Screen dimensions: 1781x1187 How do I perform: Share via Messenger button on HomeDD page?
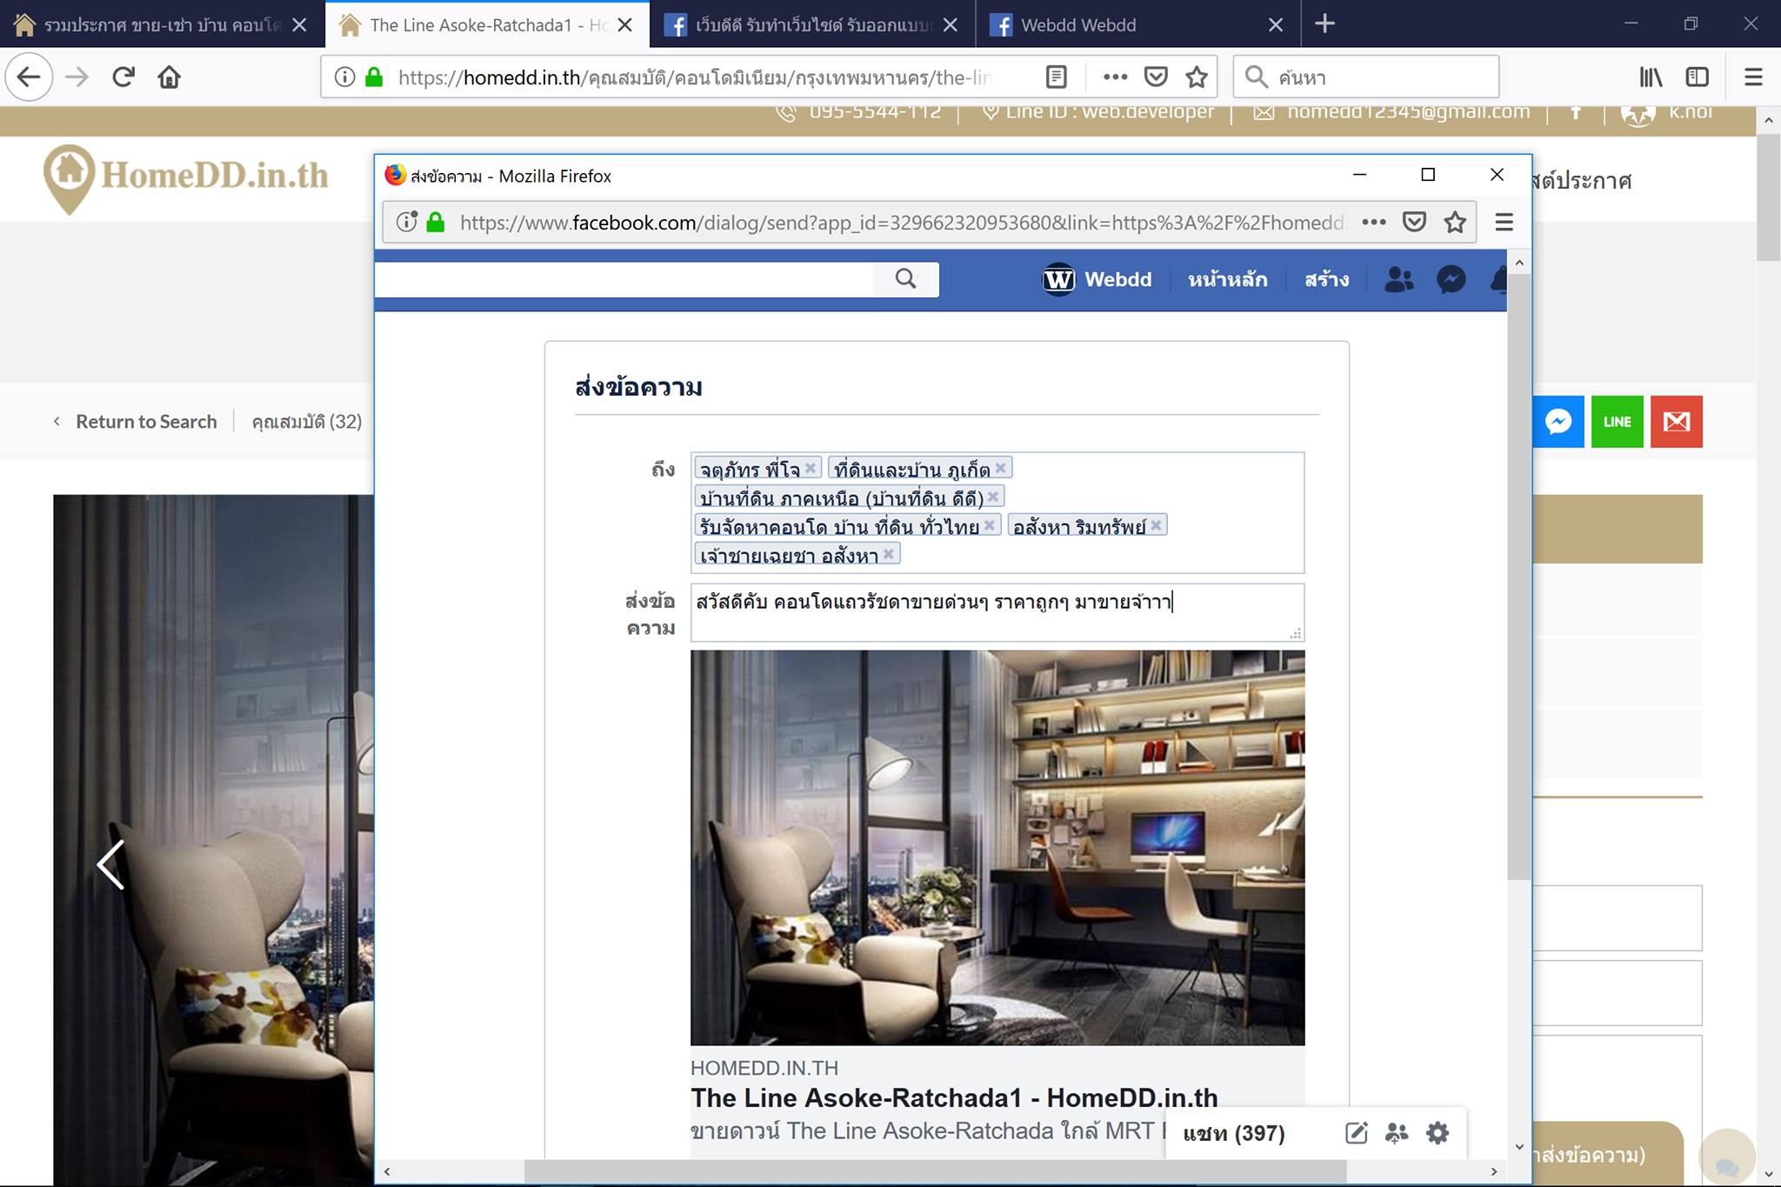pos(1558,422)
